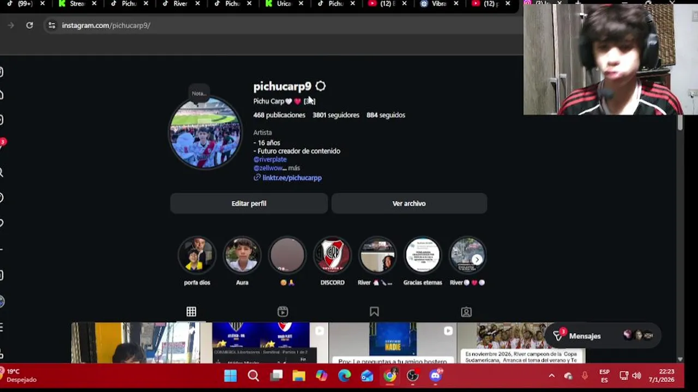
Task: Close the 'Vibra' browser tab
Action: coord(456,4)
